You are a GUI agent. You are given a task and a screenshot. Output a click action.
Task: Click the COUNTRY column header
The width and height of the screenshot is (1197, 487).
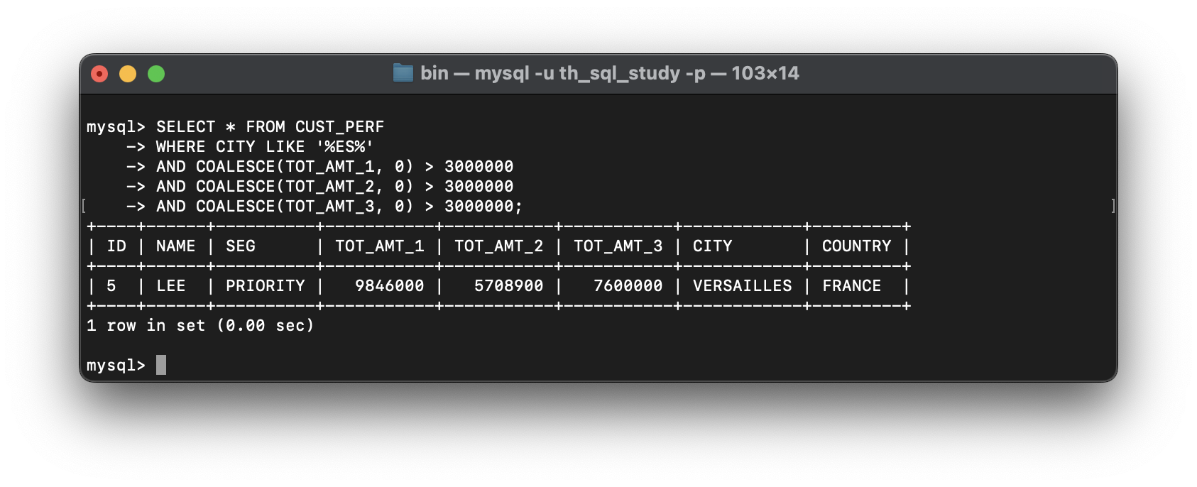(856, 246)
